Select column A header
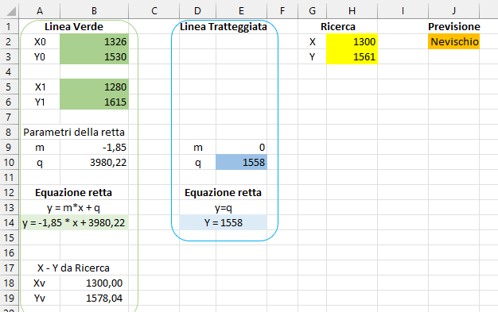Image resolution: width=498 pixels, height=312 pixels. (40, 11)
